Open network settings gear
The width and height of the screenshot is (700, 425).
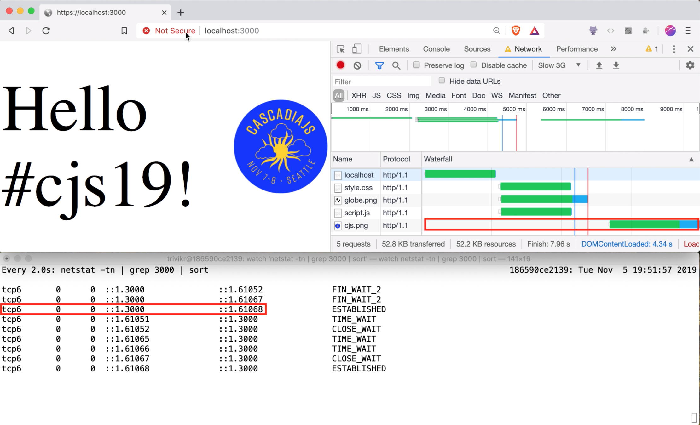(690, 65)
